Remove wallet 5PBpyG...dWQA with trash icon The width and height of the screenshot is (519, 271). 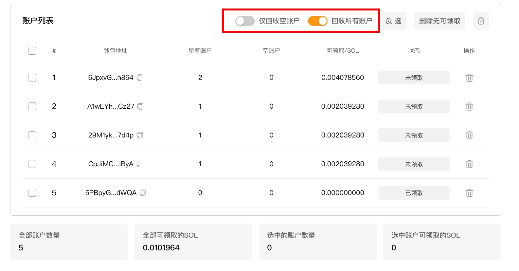[x=469, y=193]
